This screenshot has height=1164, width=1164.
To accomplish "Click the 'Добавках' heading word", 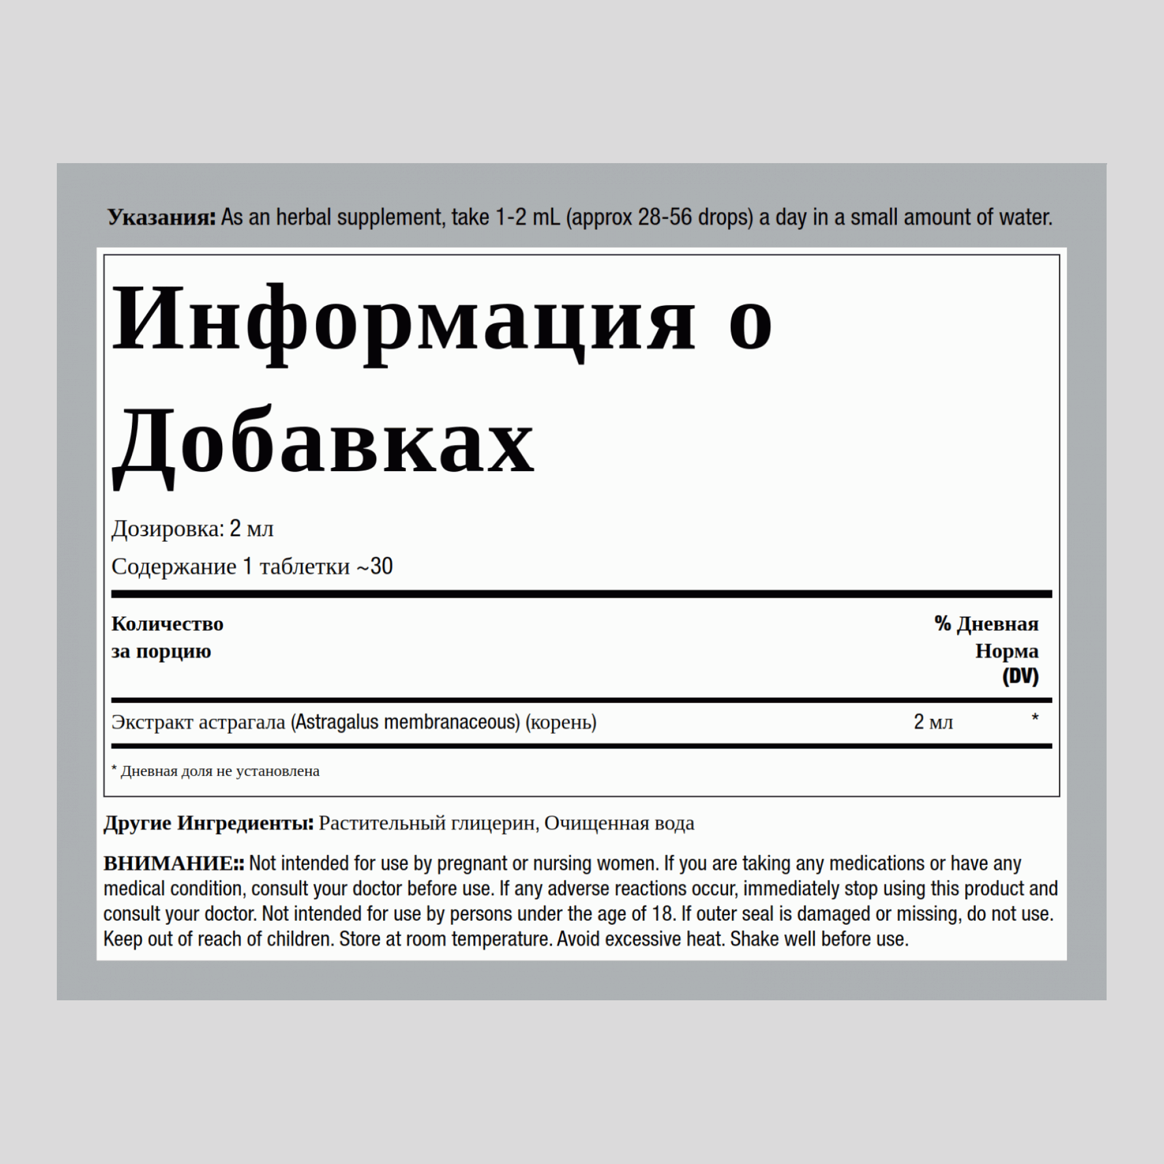I will pos(323,447).
